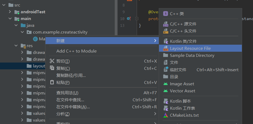Select the com.example.createactivity package
253x124 pixels.
(x=60, y=32)
